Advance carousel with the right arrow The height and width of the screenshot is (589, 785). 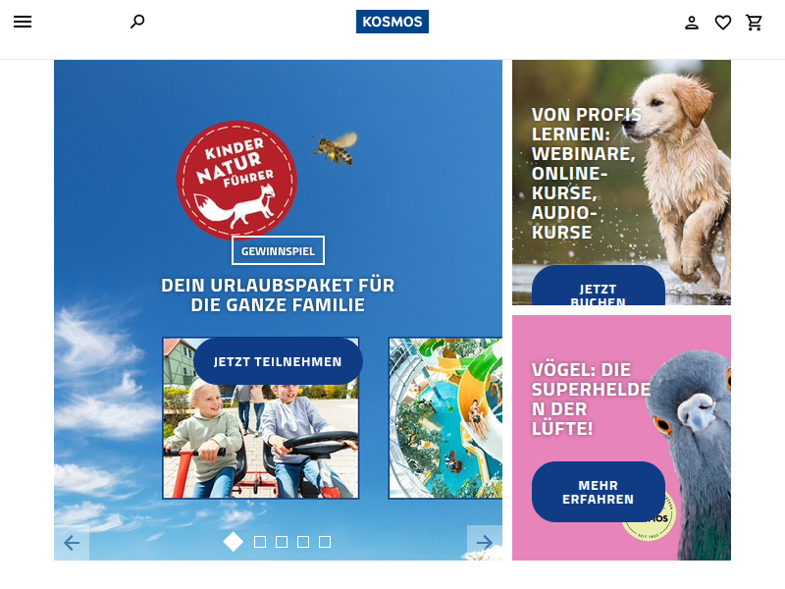pyautogui.click(x=484, y=543)
